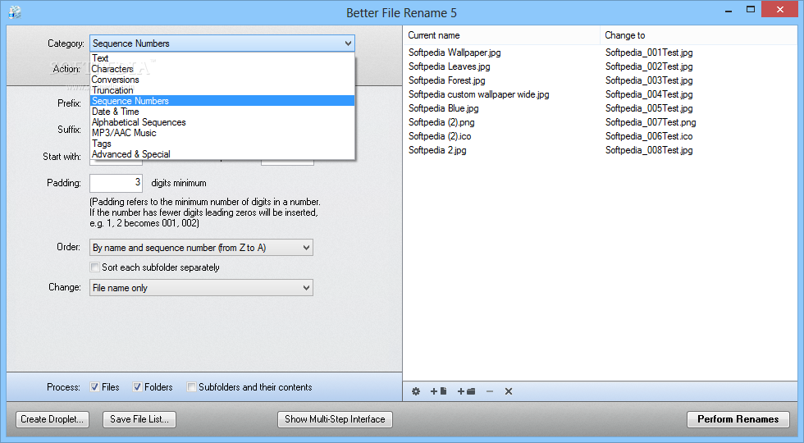Select MP3/AAC Music option
Image resolution: width=804 pixels, height=443 pixels.
[x=222, y=133]
